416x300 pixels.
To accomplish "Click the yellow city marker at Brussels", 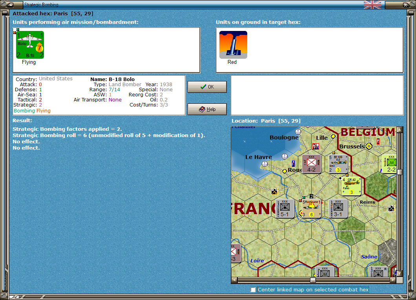I will pyautogui.click(x=369, y=146).
